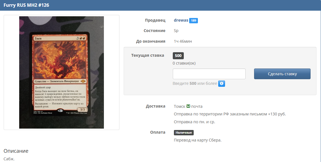This screenshot has height=162, width=321.
Task: Click the Введите 500 или более hint
Action: tap(195, 83)
